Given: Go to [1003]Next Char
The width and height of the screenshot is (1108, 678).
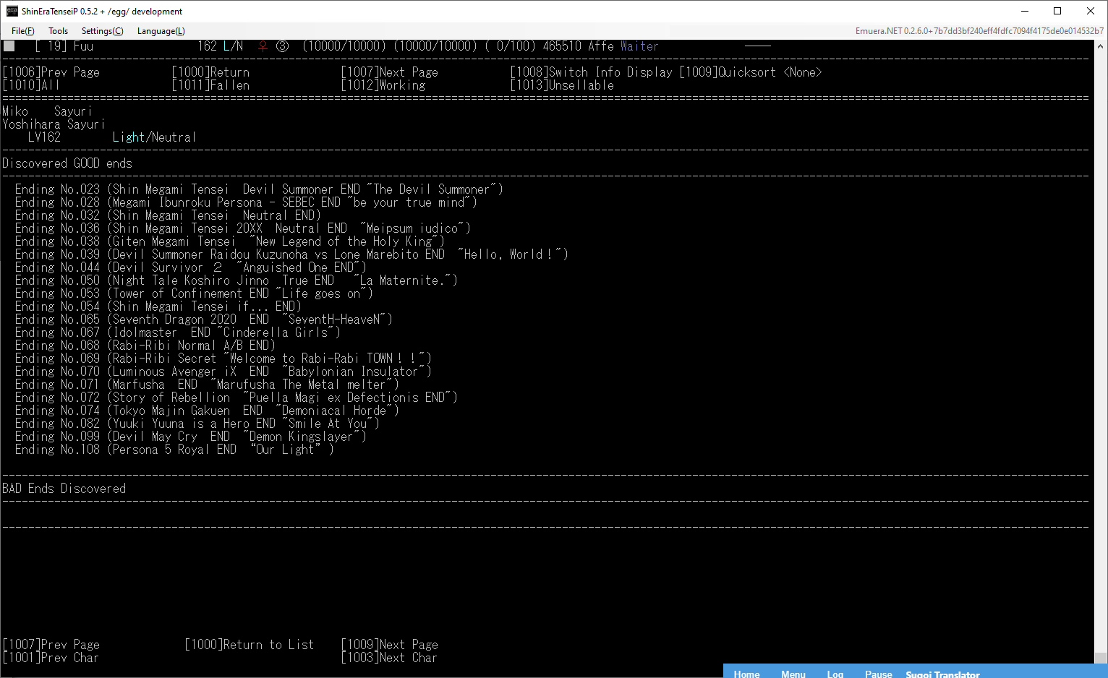Looking at the screenshot, I should (389, 658).
